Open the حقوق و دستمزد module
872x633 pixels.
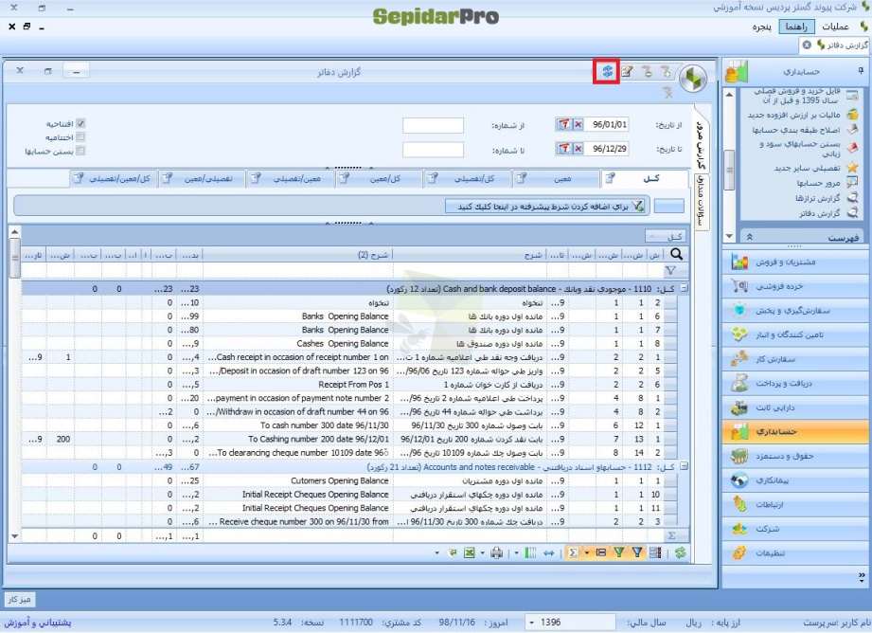pos(796,456)
